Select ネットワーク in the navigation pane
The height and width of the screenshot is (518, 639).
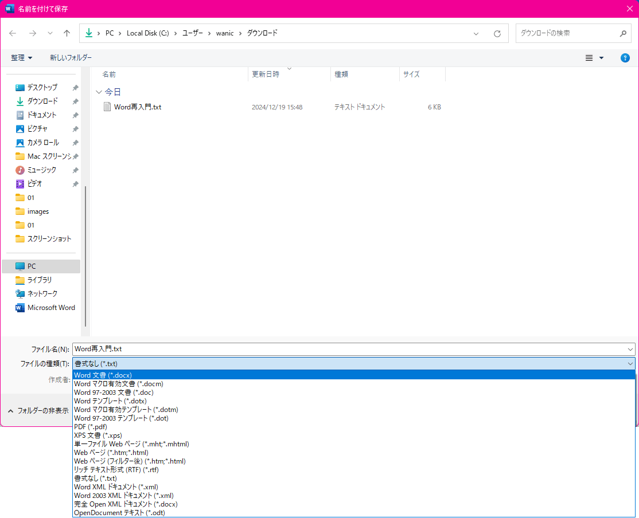(x=42, y=293)
